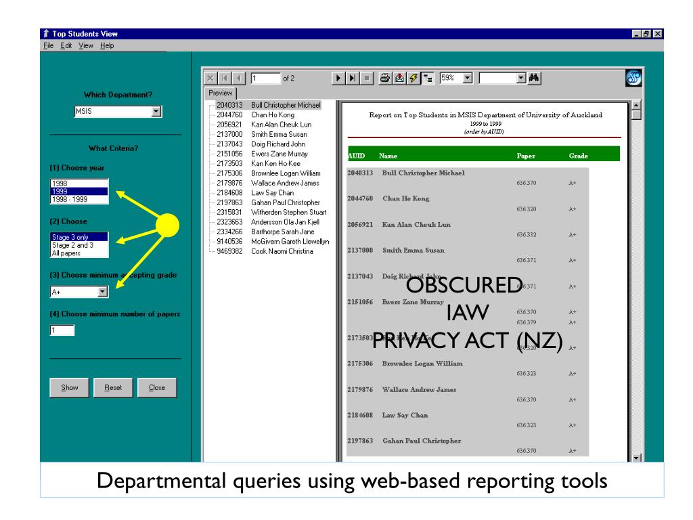This screenshot has width=693, height=520.
Task: Select tree item 2151056 Ewers Zane Murray
Action: 262,154
